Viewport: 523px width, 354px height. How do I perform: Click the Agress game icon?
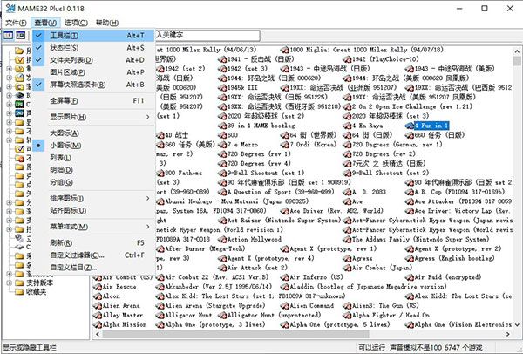coord(347,259)
